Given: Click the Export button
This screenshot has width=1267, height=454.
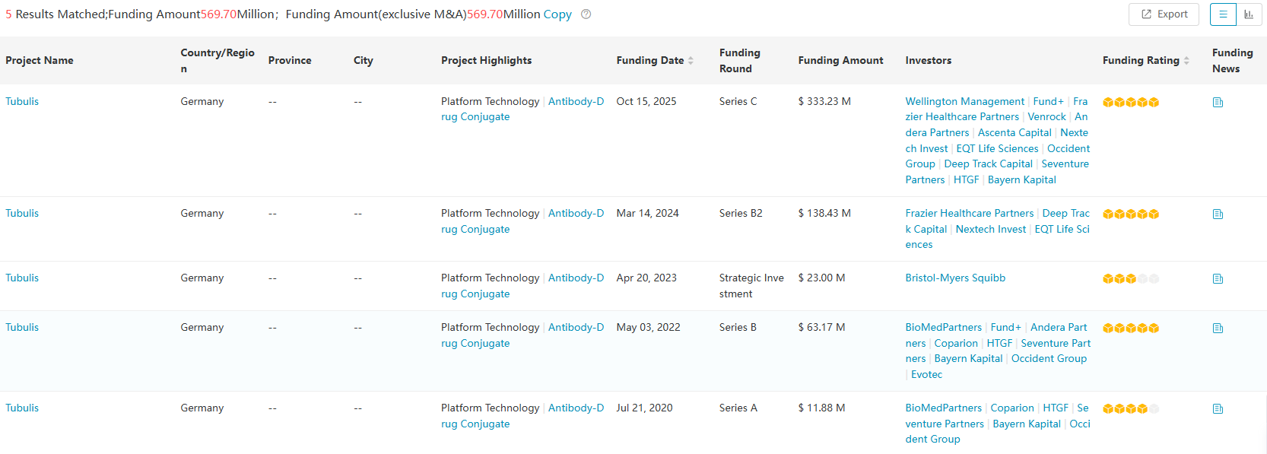Looking at the screenshot, I should tap(1164, 14).
